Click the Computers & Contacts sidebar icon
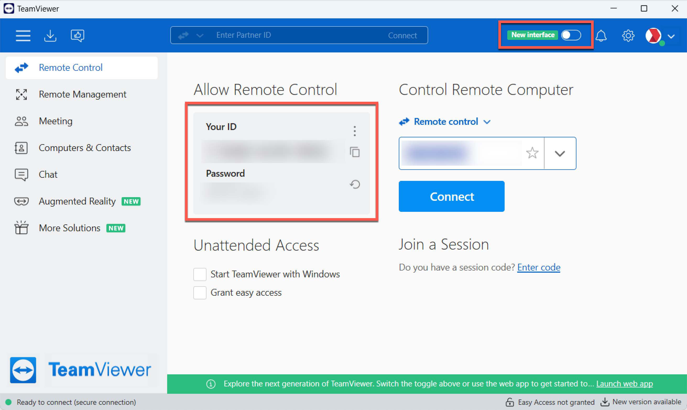The height and width of the screenshot is (410, 687). click(20, 147)
